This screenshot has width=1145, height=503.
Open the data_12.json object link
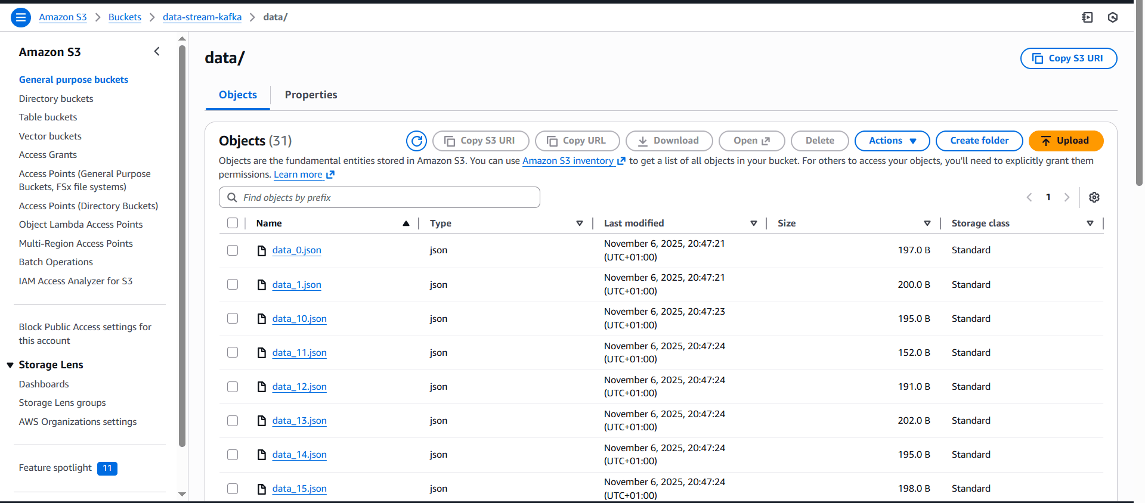click(x=299, y=387)
